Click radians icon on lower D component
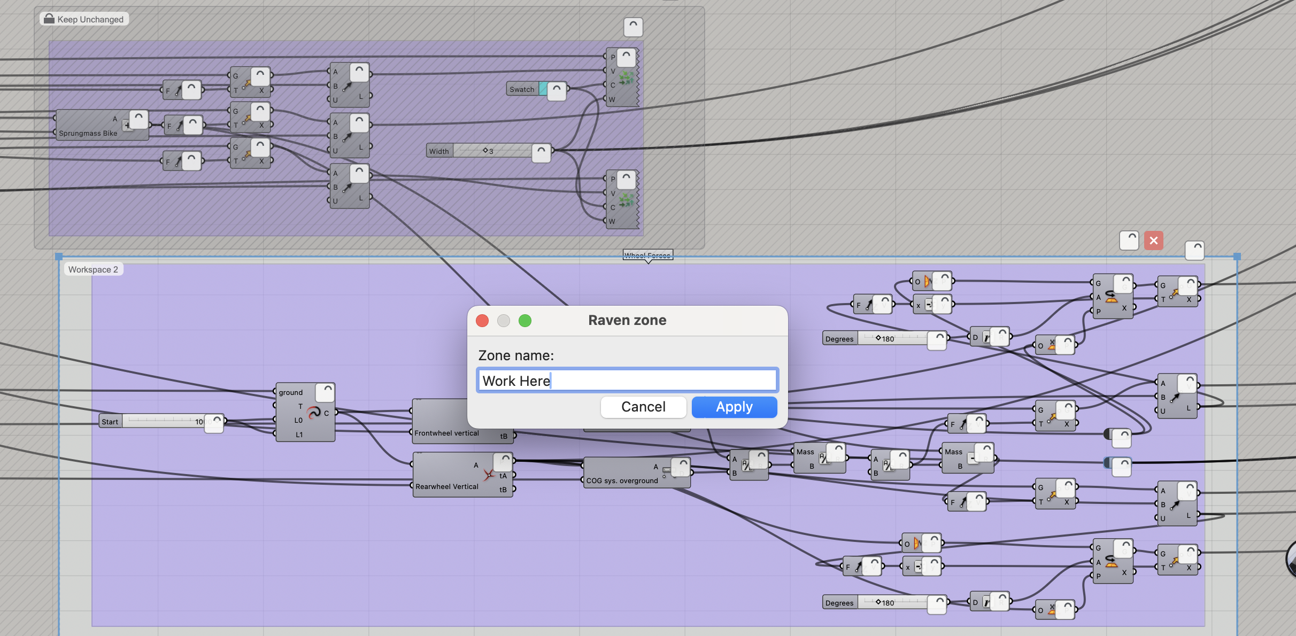 (986, 602)
